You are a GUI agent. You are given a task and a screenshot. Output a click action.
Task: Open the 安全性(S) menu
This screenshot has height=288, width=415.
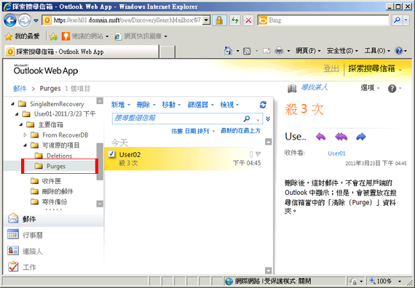342,50
